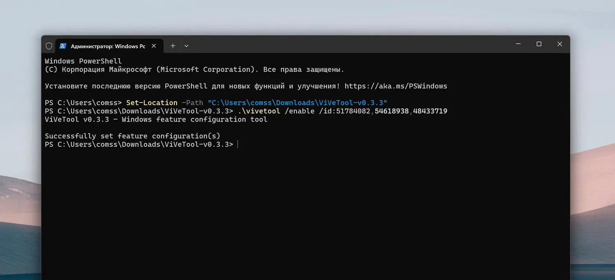This screenshot has width=615, height=280.
Task: Click the https://aka.ms/PSWindows link
Action: [x=396, y=86]
